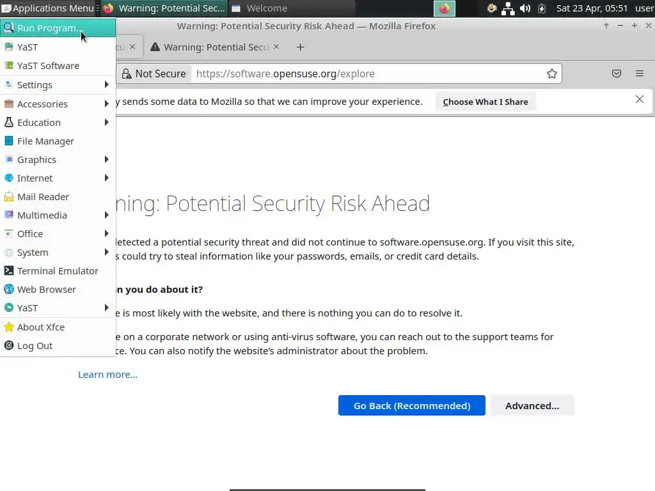
Task: Click Choose What I Share button
Action: [485, 102]
